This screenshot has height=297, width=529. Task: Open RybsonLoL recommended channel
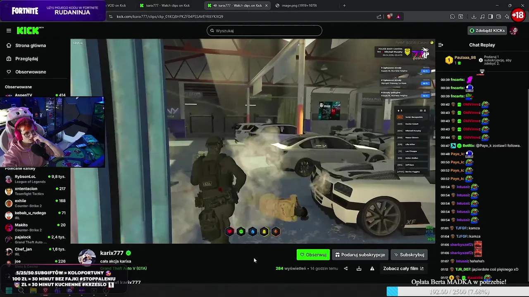point(35,179)
